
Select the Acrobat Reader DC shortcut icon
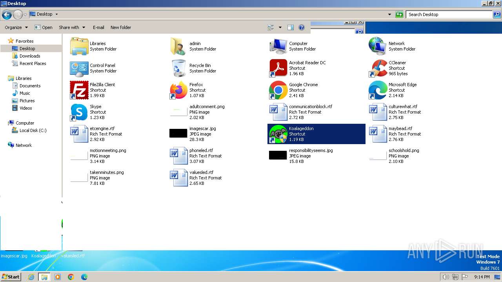278,68
